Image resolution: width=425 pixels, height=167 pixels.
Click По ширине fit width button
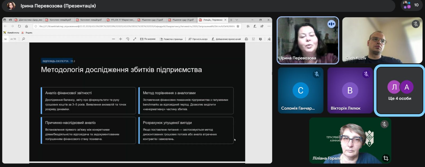coord(148,39)
